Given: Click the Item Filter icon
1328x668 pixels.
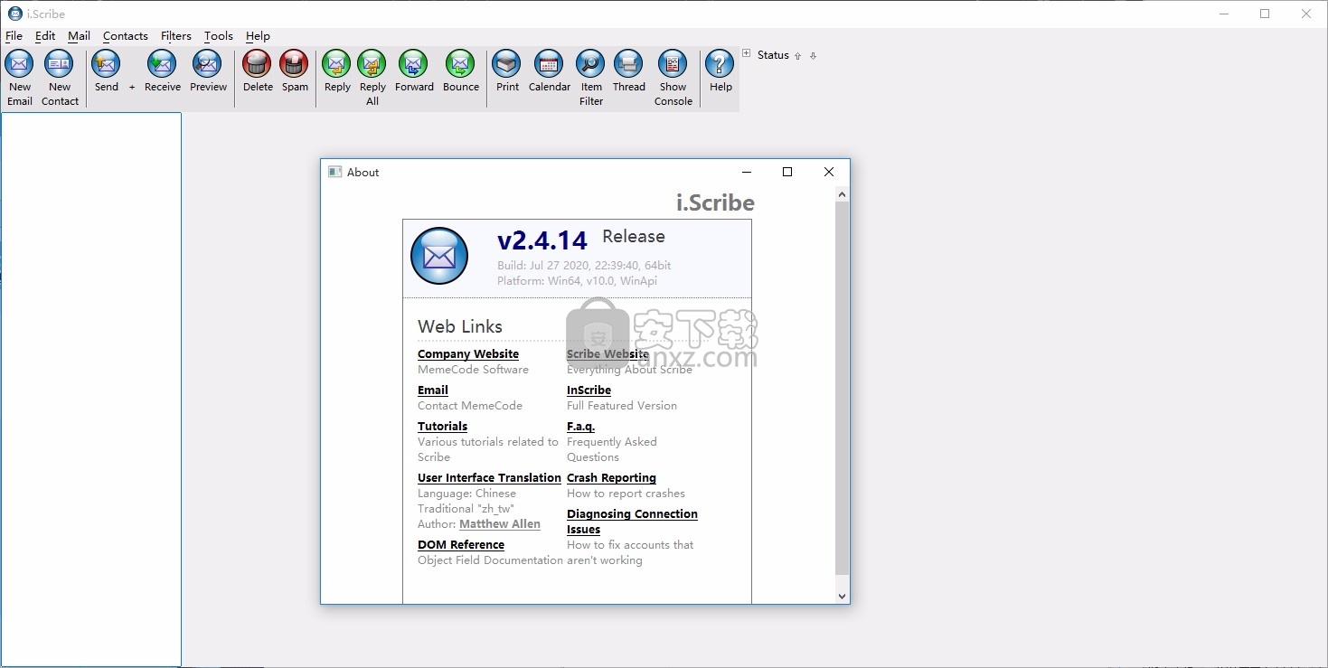Looking at the screenshot, I should tap(591, 64).
